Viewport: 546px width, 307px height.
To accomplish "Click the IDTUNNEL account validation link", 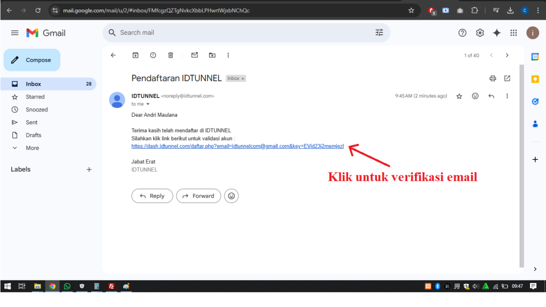I will tap(237, 146).
